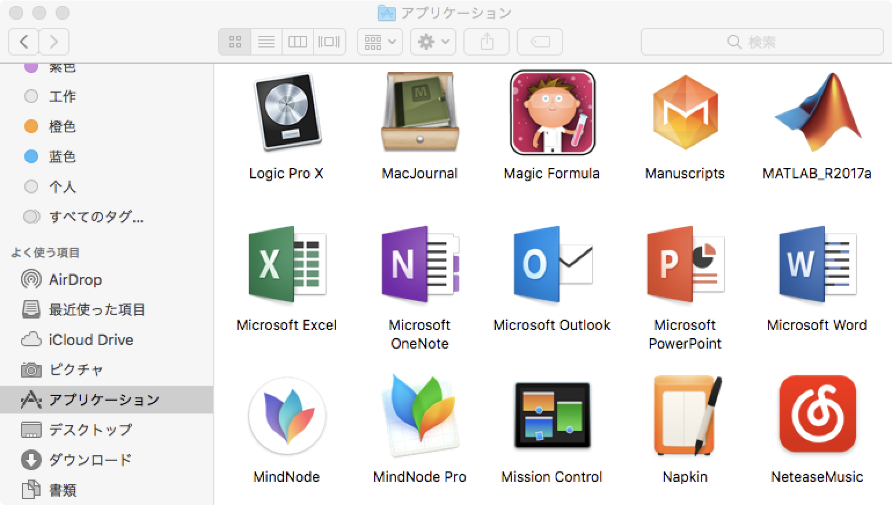This screenshot has height=505, width=892.
Task: Select the Microsoft Word icon
Action: [817, 264]
